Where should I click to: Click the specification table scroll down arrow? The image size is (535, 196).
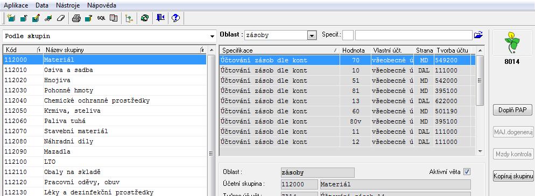click(480, 151)
